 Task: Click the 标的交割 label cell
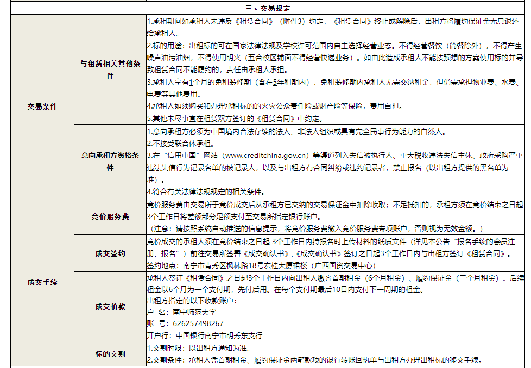pos(110,354)
